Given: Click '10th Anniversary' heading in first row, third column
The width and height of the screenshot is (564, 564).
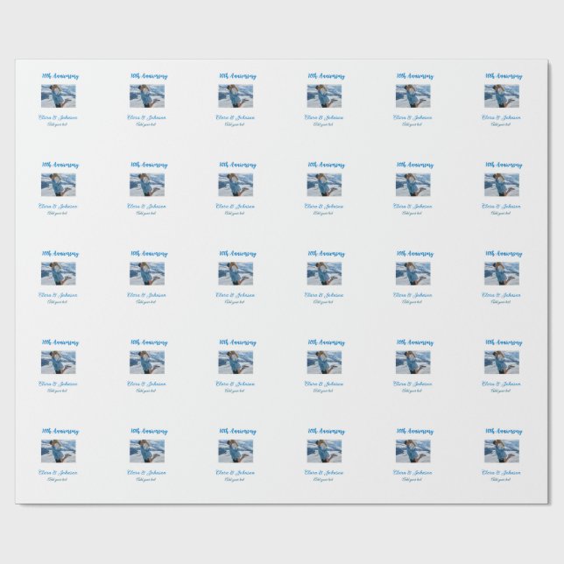Looking at the screenshot, I should 236,77.
